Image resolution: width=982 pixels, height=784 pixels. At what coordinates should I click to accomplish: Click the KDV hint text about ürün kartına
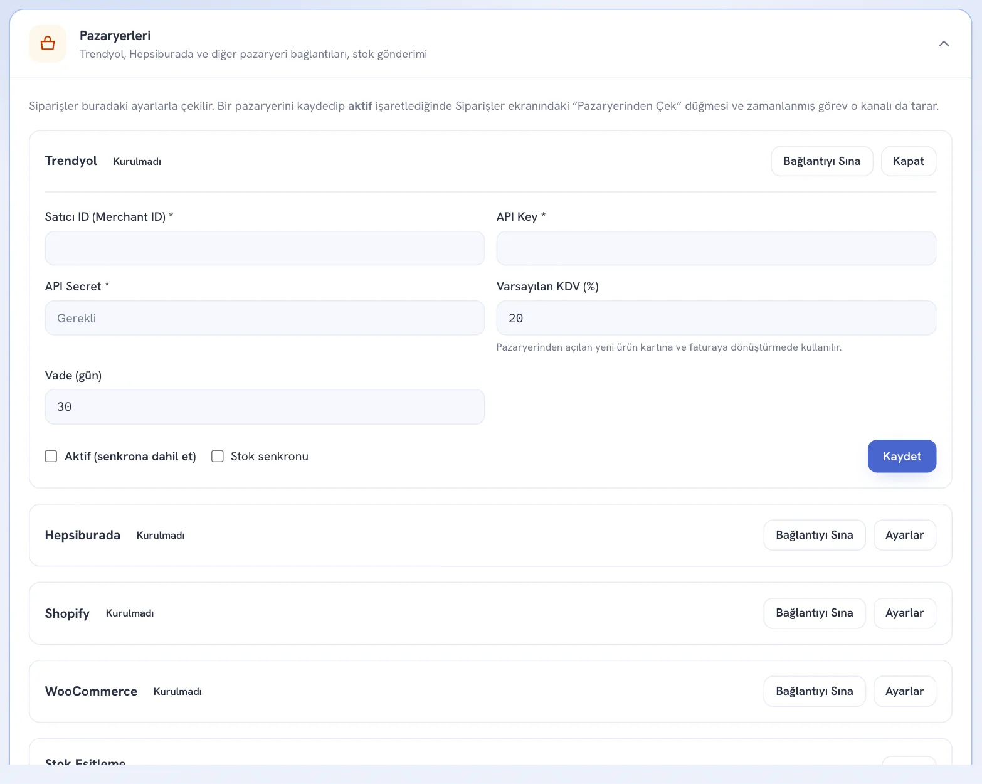(x=668, y=347)
